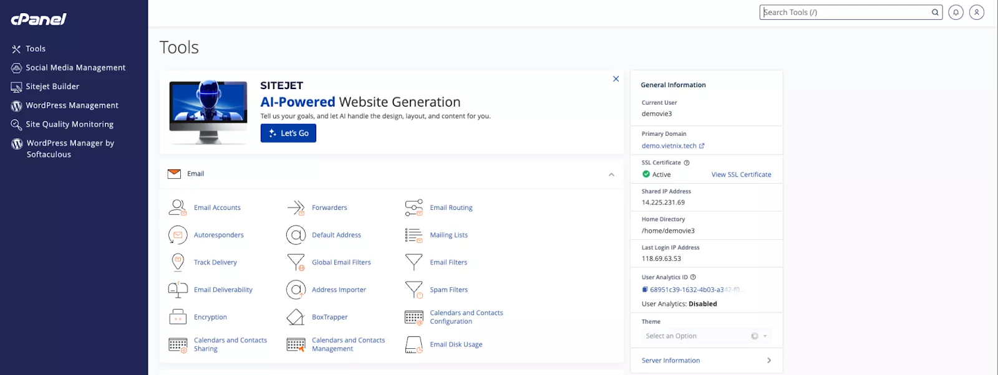Open the BoxTrapper icon
The width and height of the screenshot is (998, 375).
point(296,317)
